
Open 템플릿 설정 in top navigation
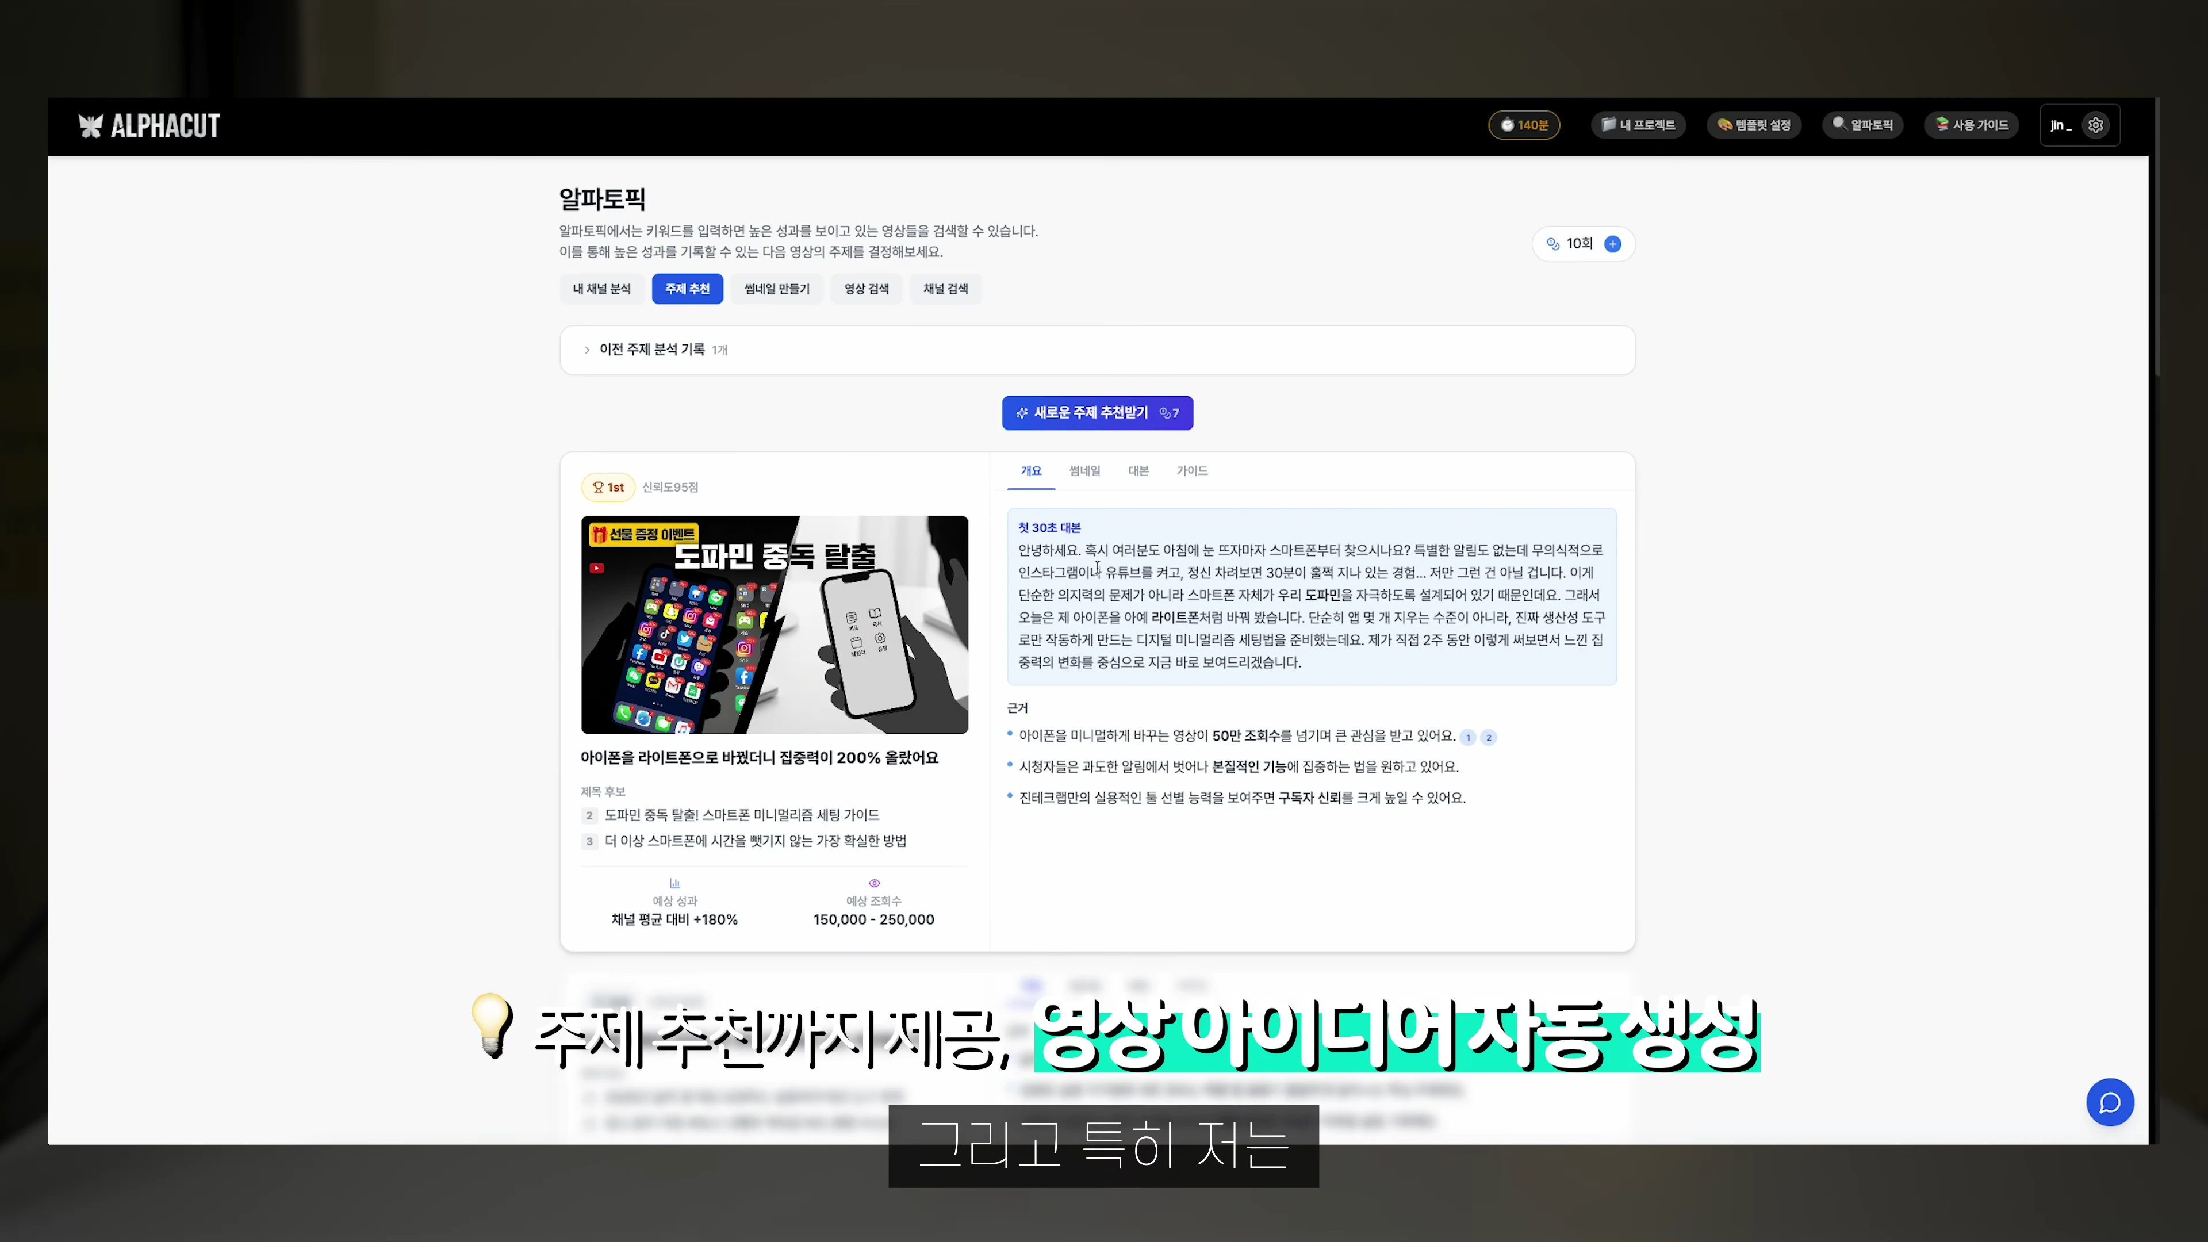pos(1754,125)
